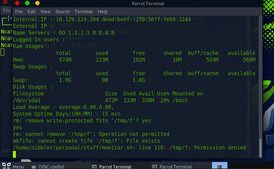Click the monitor.sh Permission denied error line
Image resolution: width=274 pixels, height=169 pixels.
129,148
